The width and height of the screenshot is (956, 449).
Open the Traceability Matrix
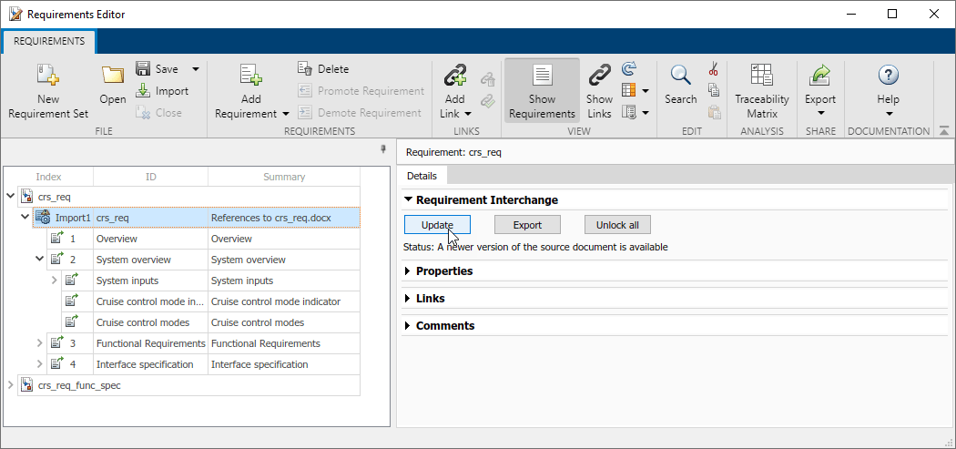[x=762, y=77]
